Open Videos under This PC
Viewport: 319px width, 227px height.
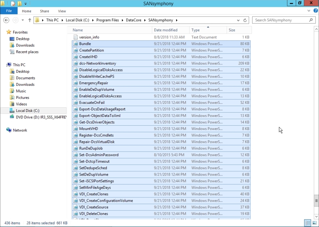coord(22,104)
